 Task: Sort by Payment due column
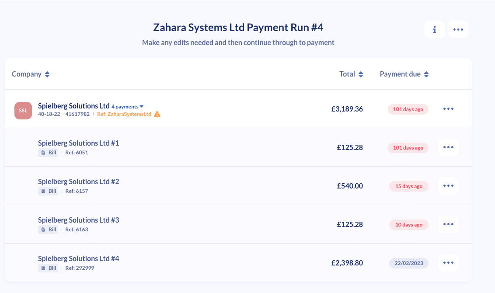pos(404,74)
